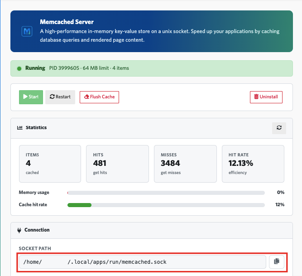The height and width of the screenshot is (276, 302).
Task: Select the ITEMS 4 cached card
Action: [x=50, y=164]
